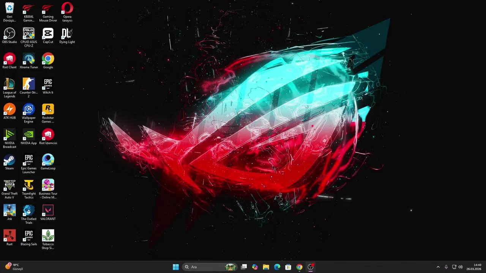Select the Geri Dönüşüm recycle bin icon
The width and height of the screenshot is (486, 273).
point(9,12)
